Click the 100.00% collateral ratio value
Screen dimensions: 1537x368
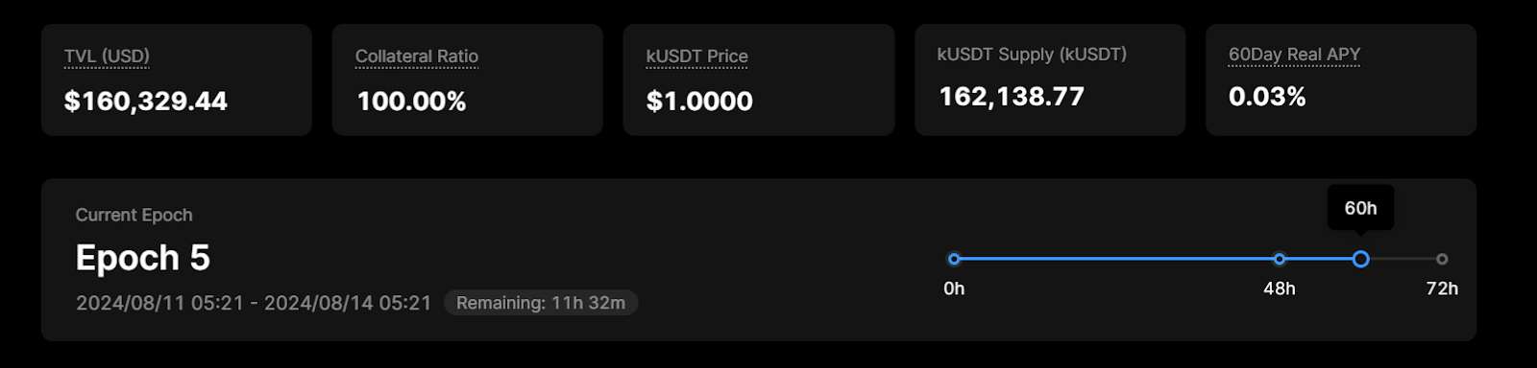(x=411, y=101)
